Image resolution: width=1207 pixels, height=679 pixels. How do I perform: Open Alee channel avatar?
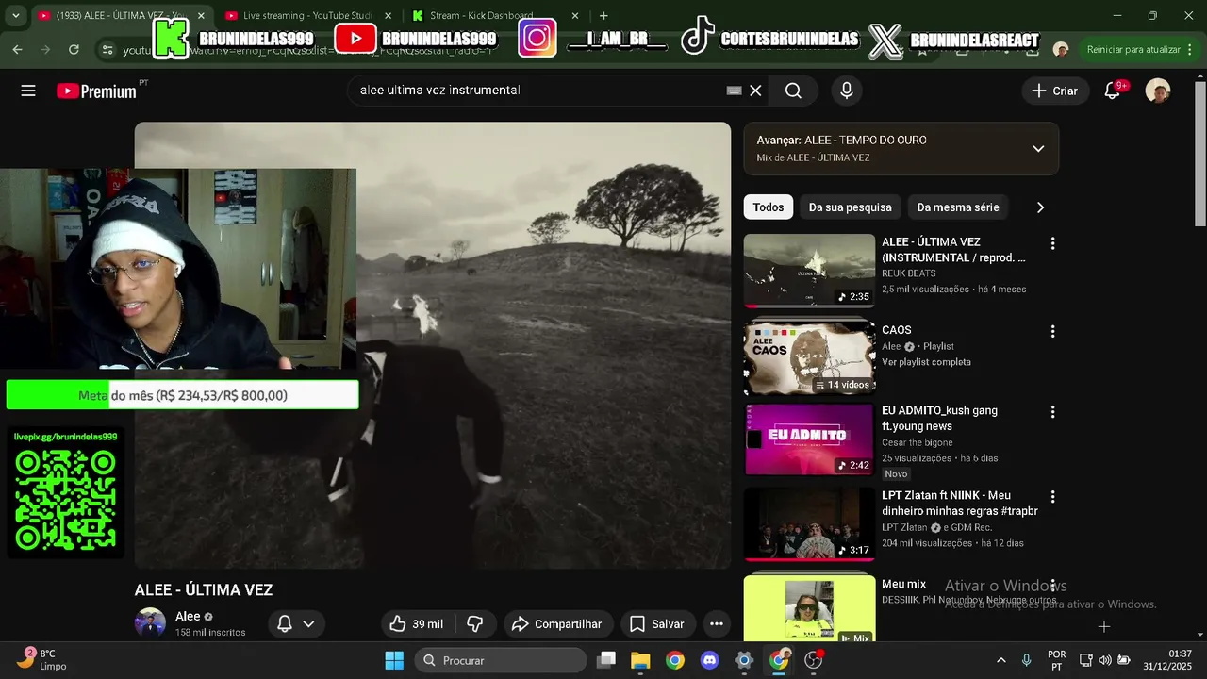pos(150,622)
